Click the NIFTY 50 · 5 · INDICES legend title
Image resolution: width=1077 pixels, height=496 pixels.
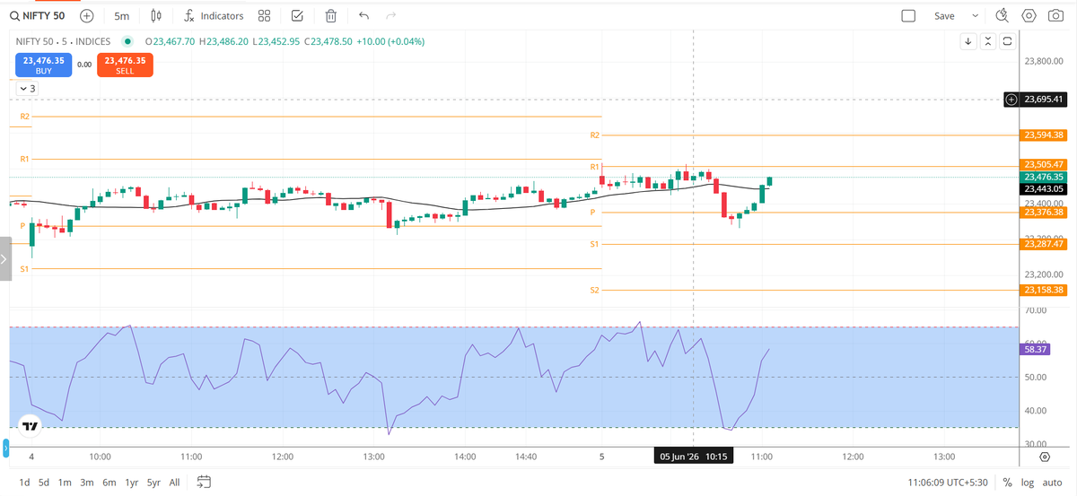pos(64,41)
